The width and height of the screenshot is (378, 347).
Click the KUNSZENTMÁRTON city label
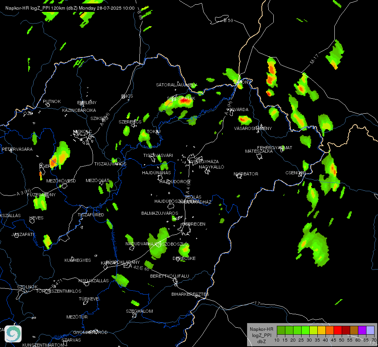click(43, 345)
